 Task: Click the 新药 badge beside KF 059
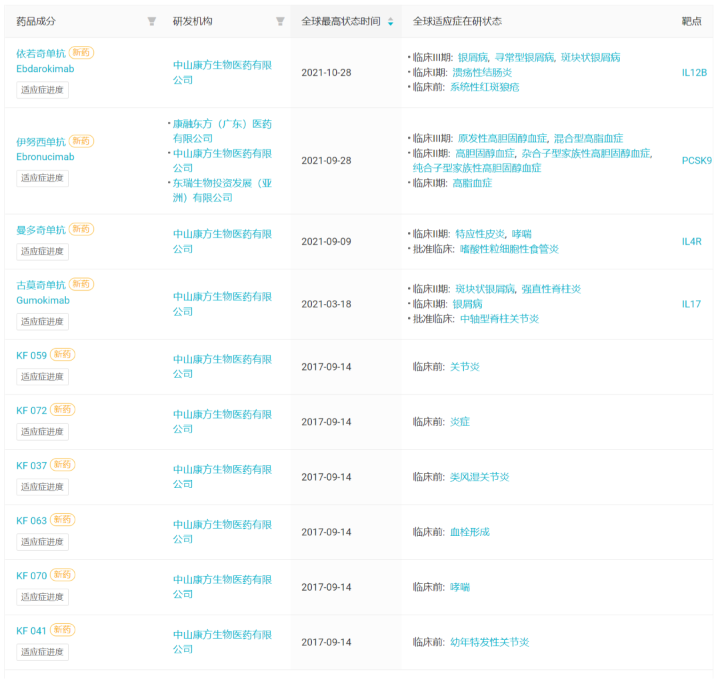[x=63, y=355]
